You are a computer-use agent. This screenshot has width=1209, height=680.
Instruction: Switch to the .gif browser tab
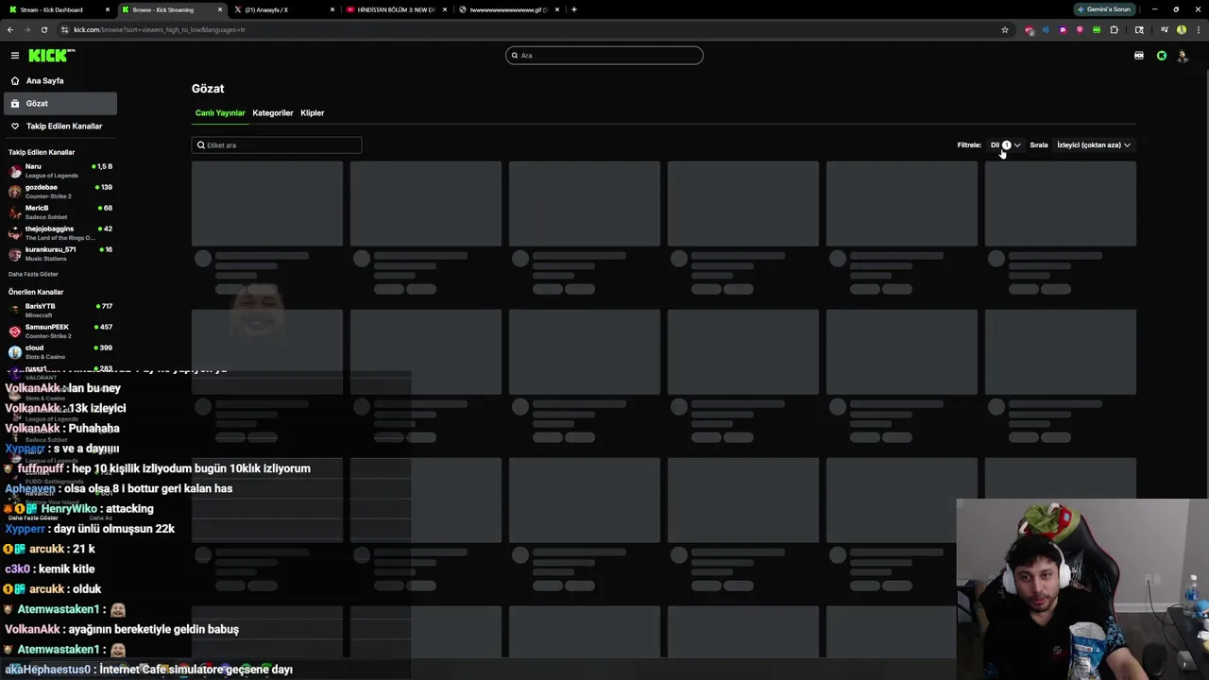tap(508, 9)
